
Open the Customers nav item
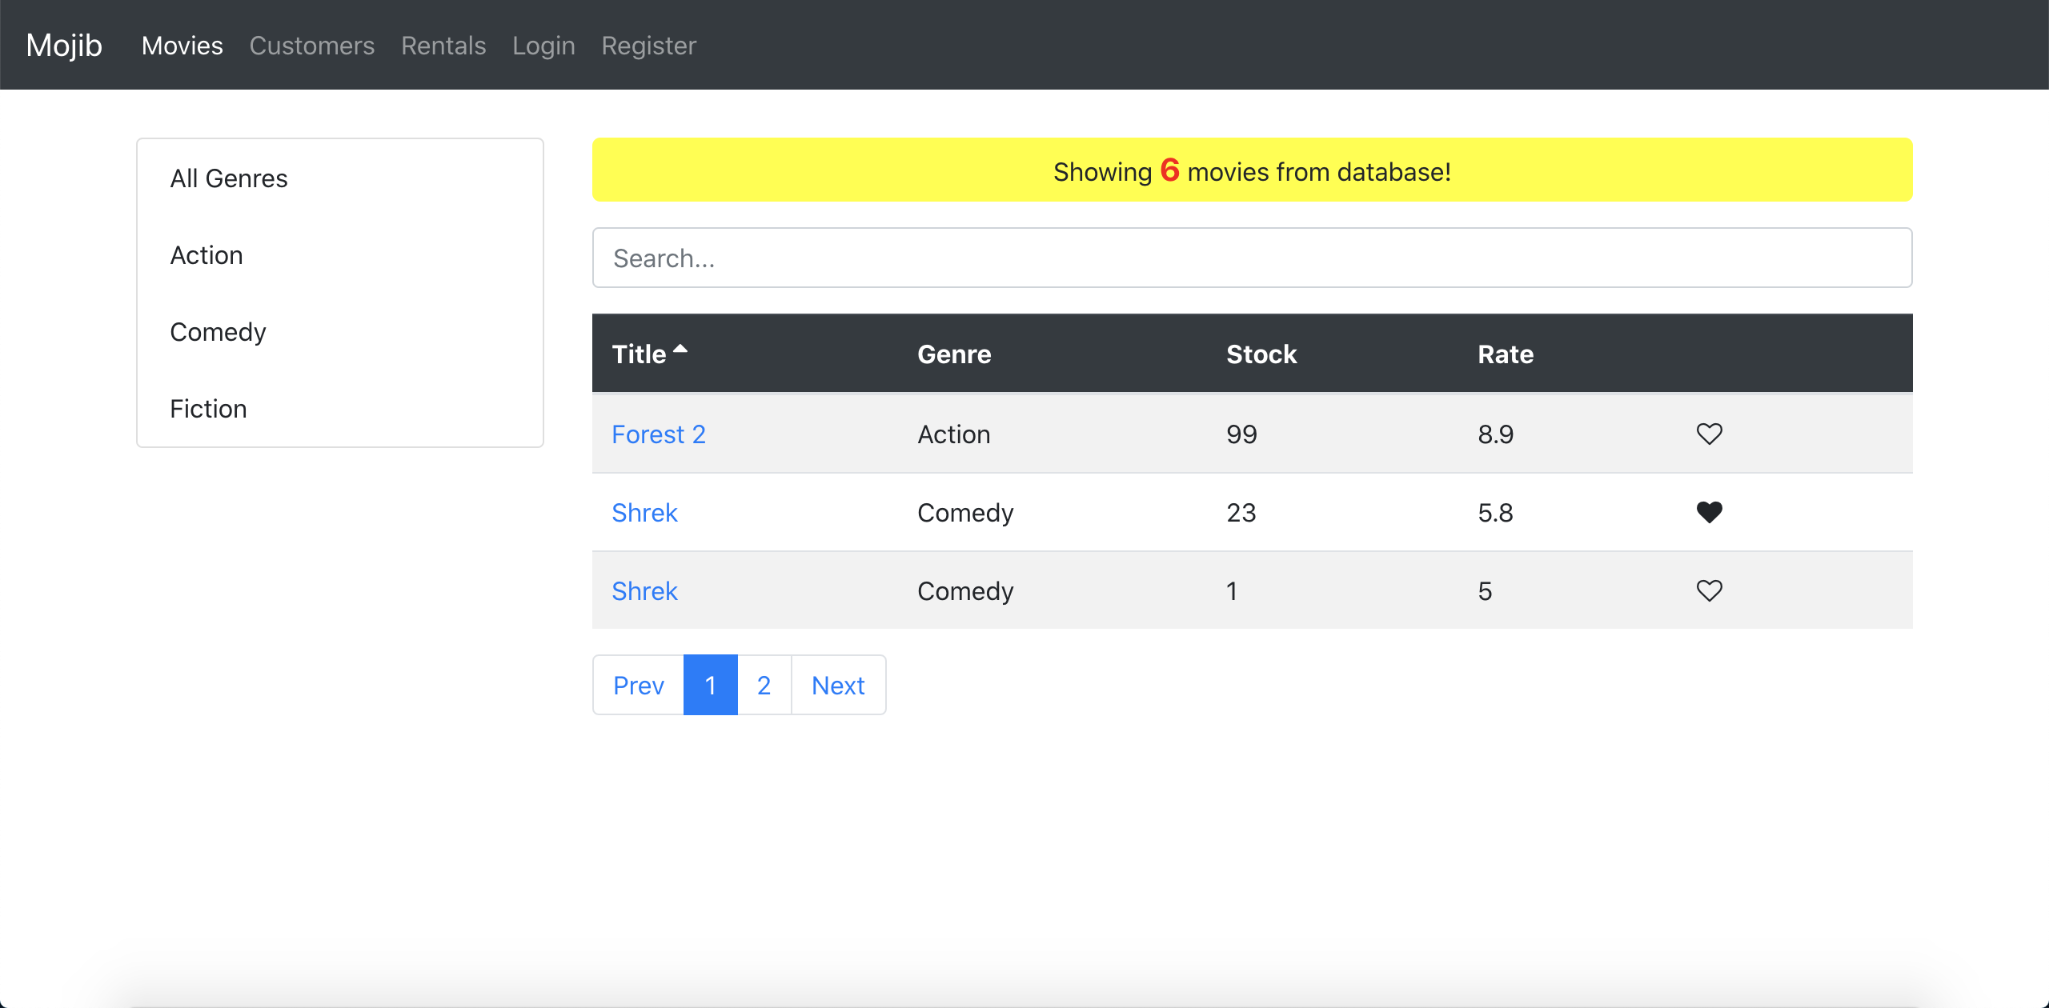click(311, 46)
